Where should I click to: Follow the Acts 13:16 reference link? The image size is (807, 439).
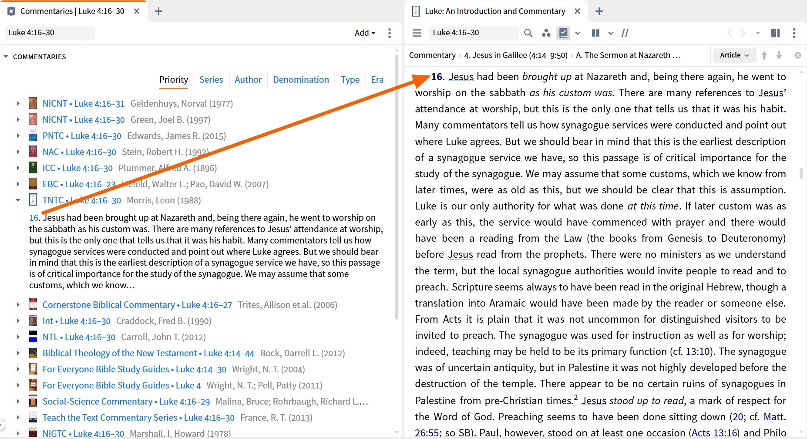(715, 433)
